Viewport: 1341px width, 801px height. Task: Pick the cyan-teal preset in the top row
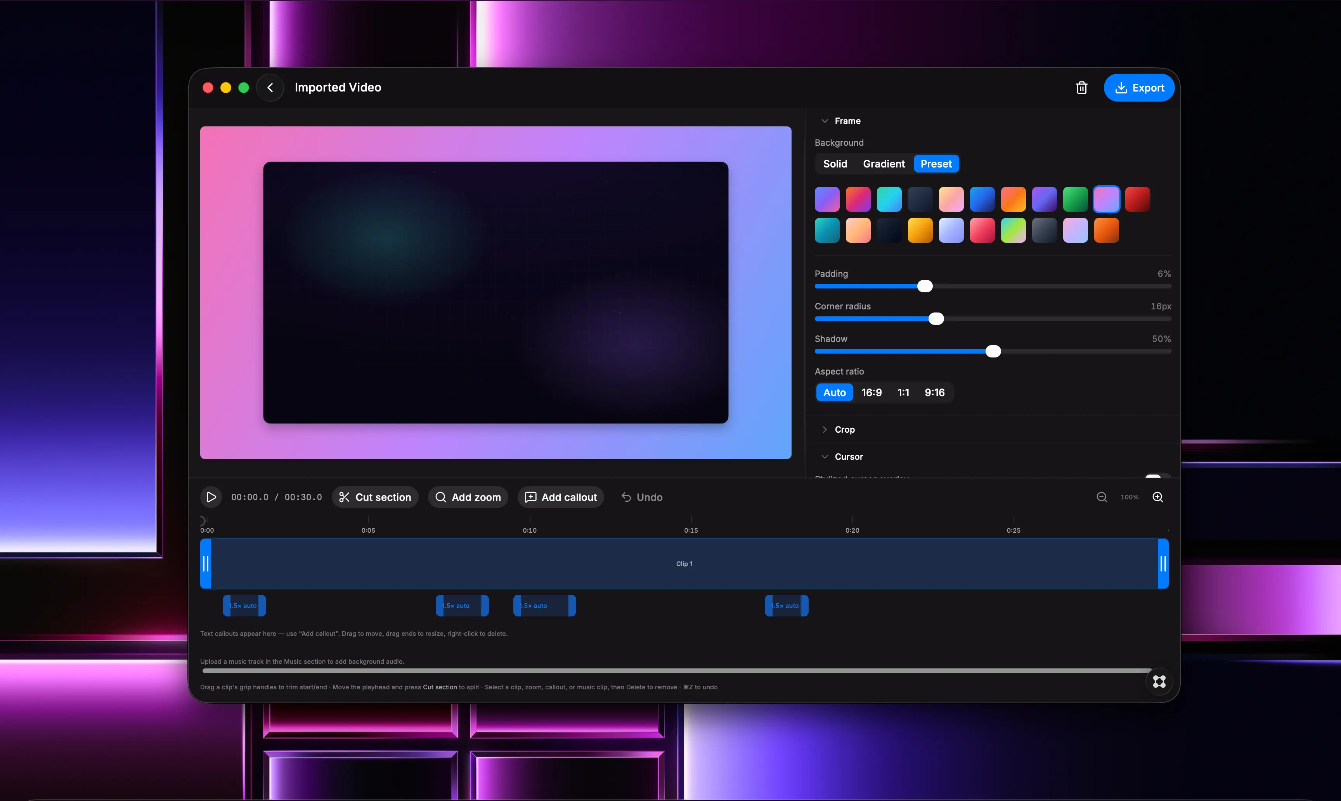click(x=889, y=200)
